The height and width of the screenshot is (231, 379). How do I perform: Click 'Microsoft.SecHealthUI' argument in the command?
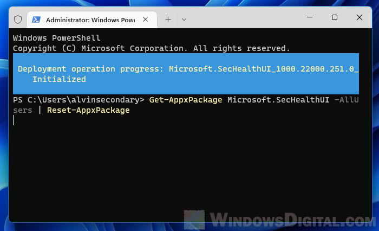coord(278,100)
